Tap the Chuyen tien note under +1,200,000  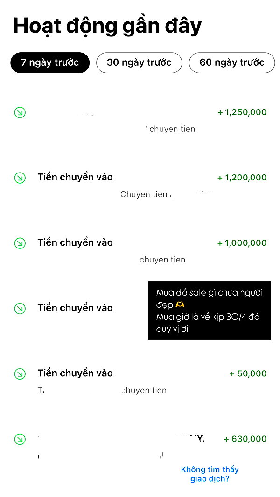coord(144,194)
